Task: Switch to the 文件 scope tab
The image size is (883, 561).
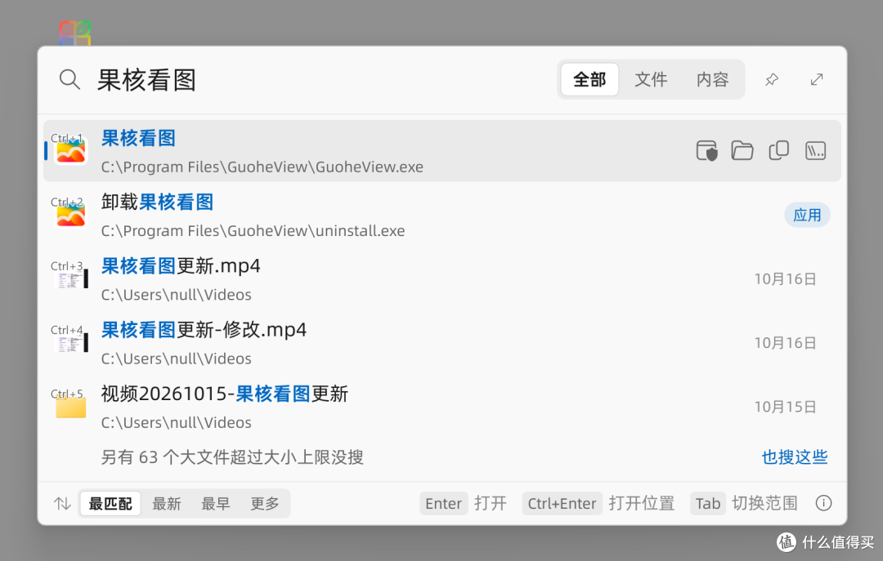Action: pos(651,79)
